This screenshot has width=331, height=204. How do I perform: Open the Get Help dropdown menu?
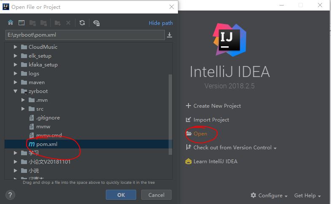click(307, 195)
